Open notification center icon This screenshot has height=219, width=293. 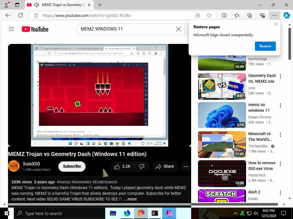[284, 213]
